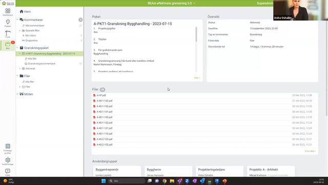This screenshot has width=328, height=185.
Task: Open file A-40-2-103.pdf
Action: point(105,139)
